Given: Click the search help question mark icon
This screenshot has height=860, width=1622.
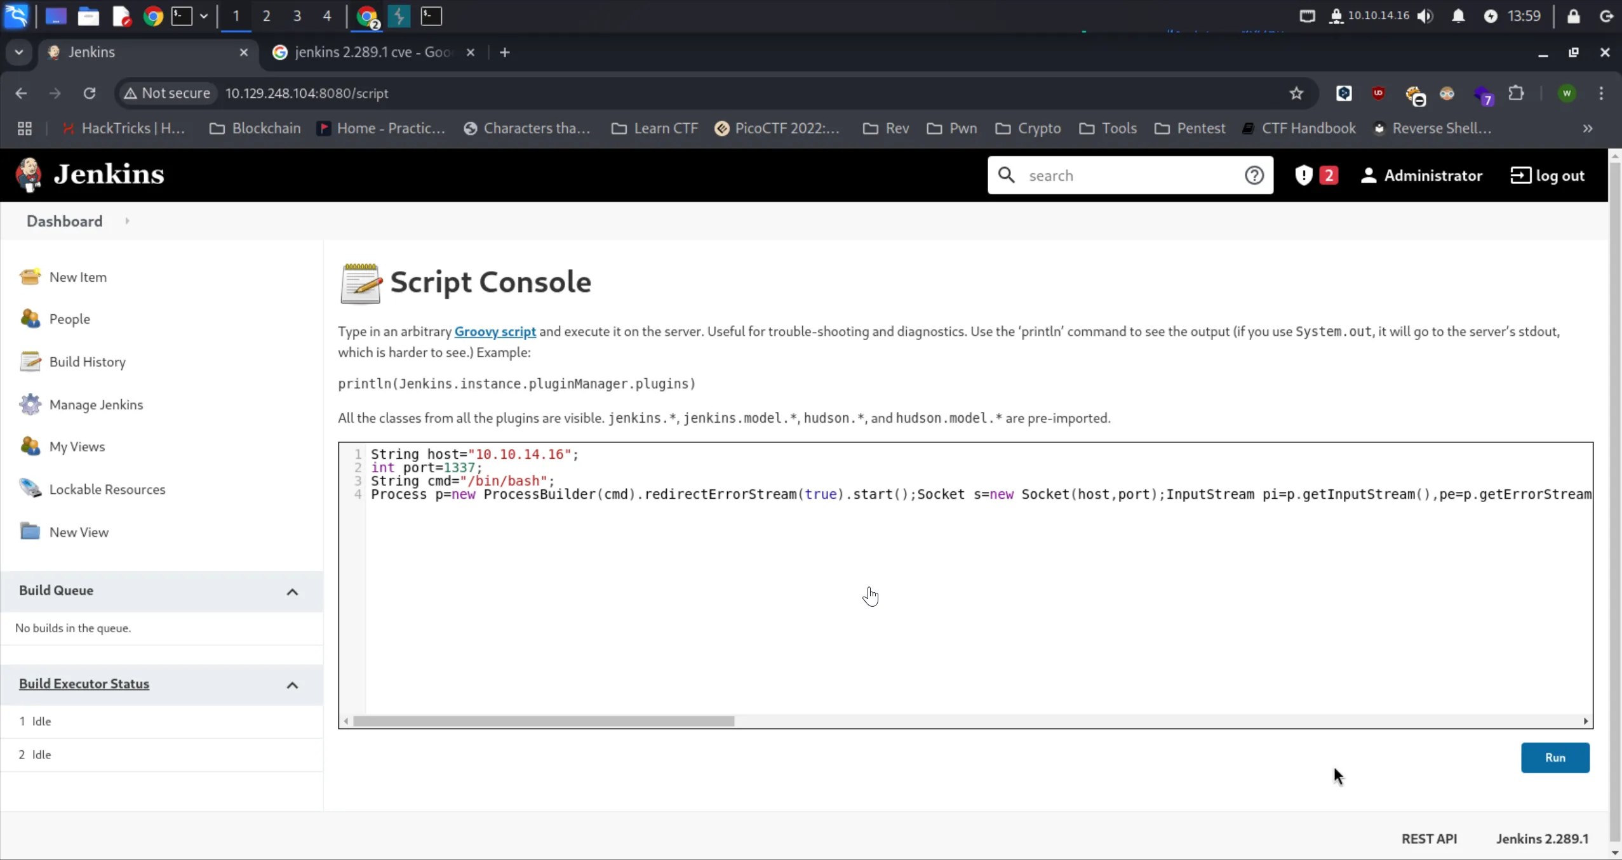Looking at the screenshot, I should [1254, 175].
